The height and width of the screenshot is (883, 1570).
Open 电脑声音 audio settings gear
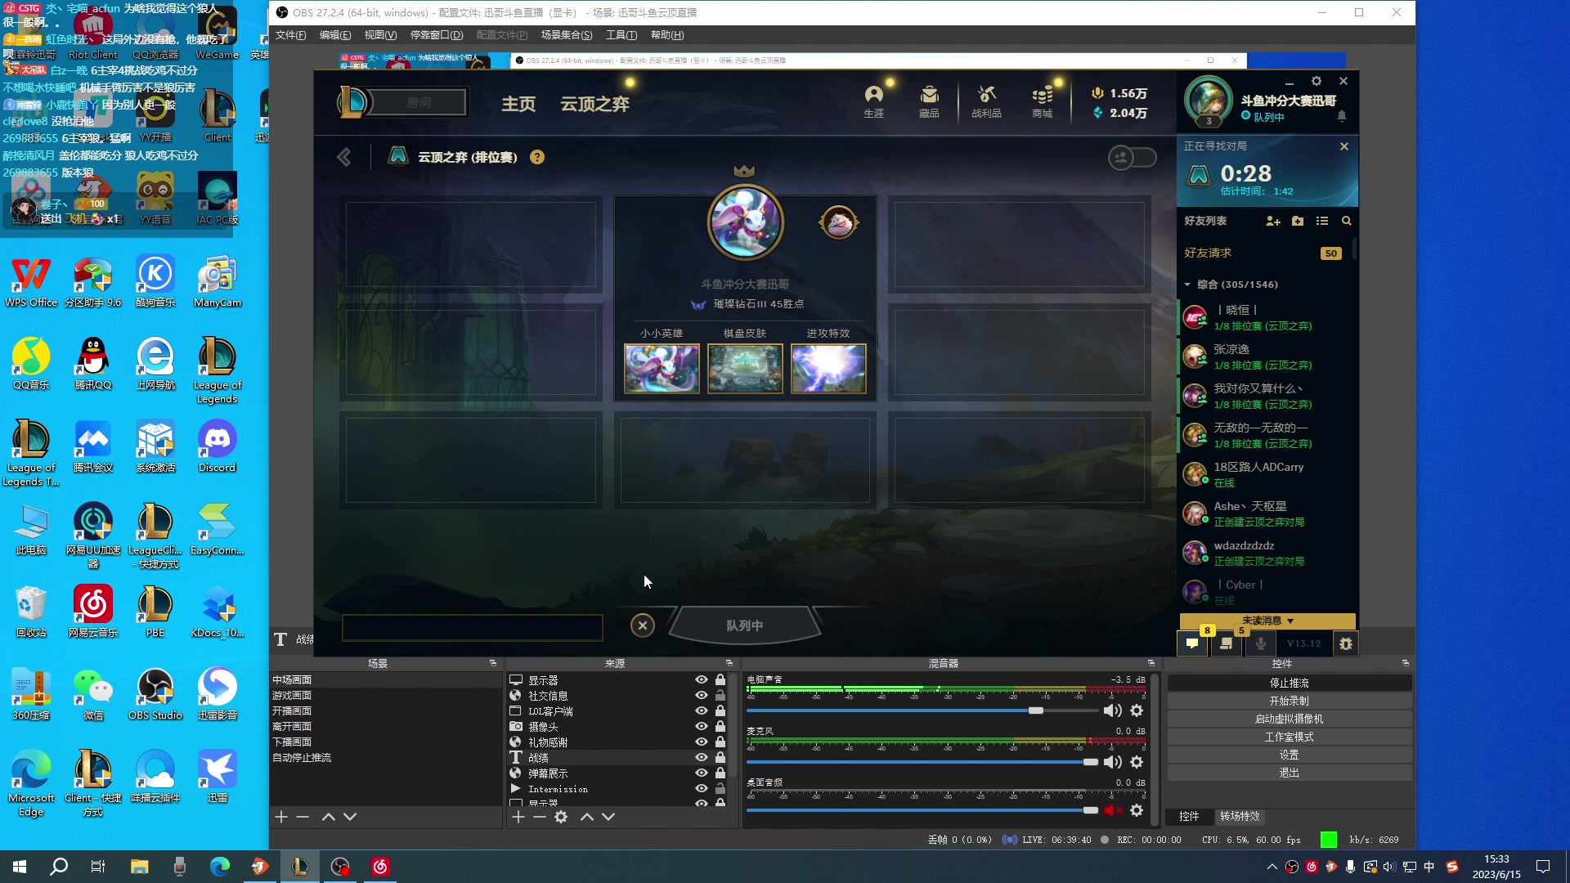point(1137,710)
